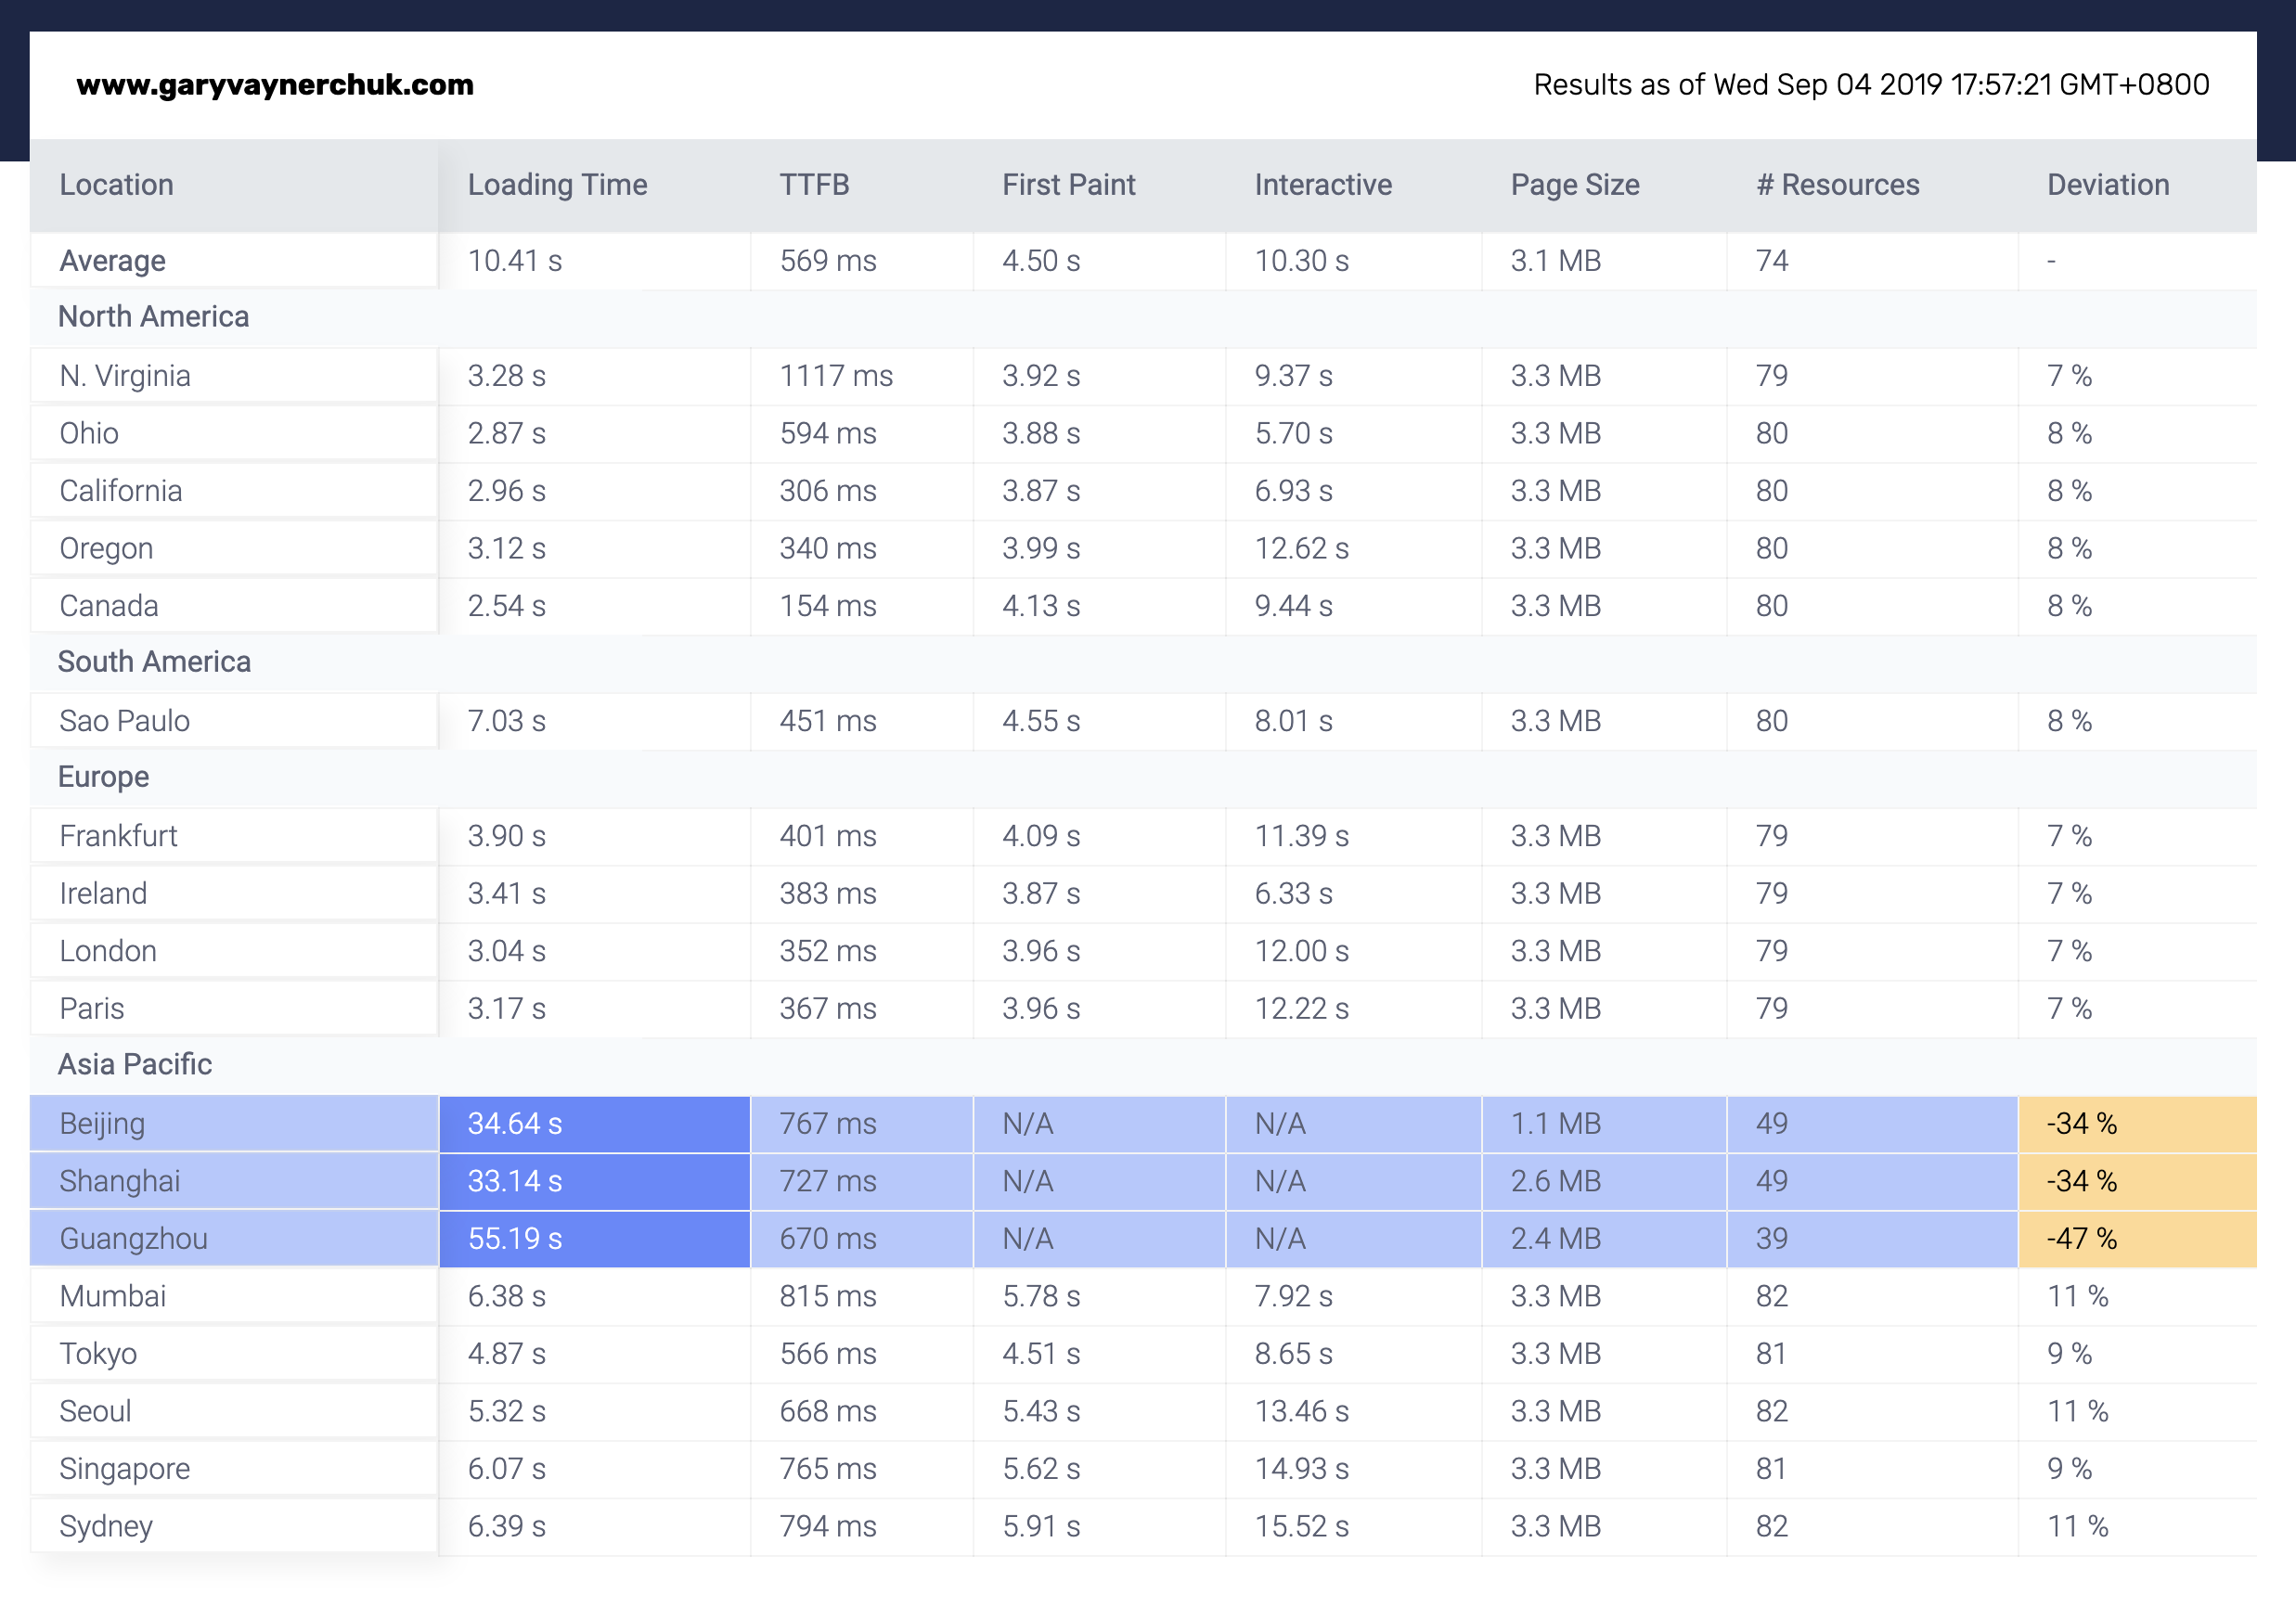Click the Interactive column header
This screenshot has width=2296, height=1607.
(1322, 185)
